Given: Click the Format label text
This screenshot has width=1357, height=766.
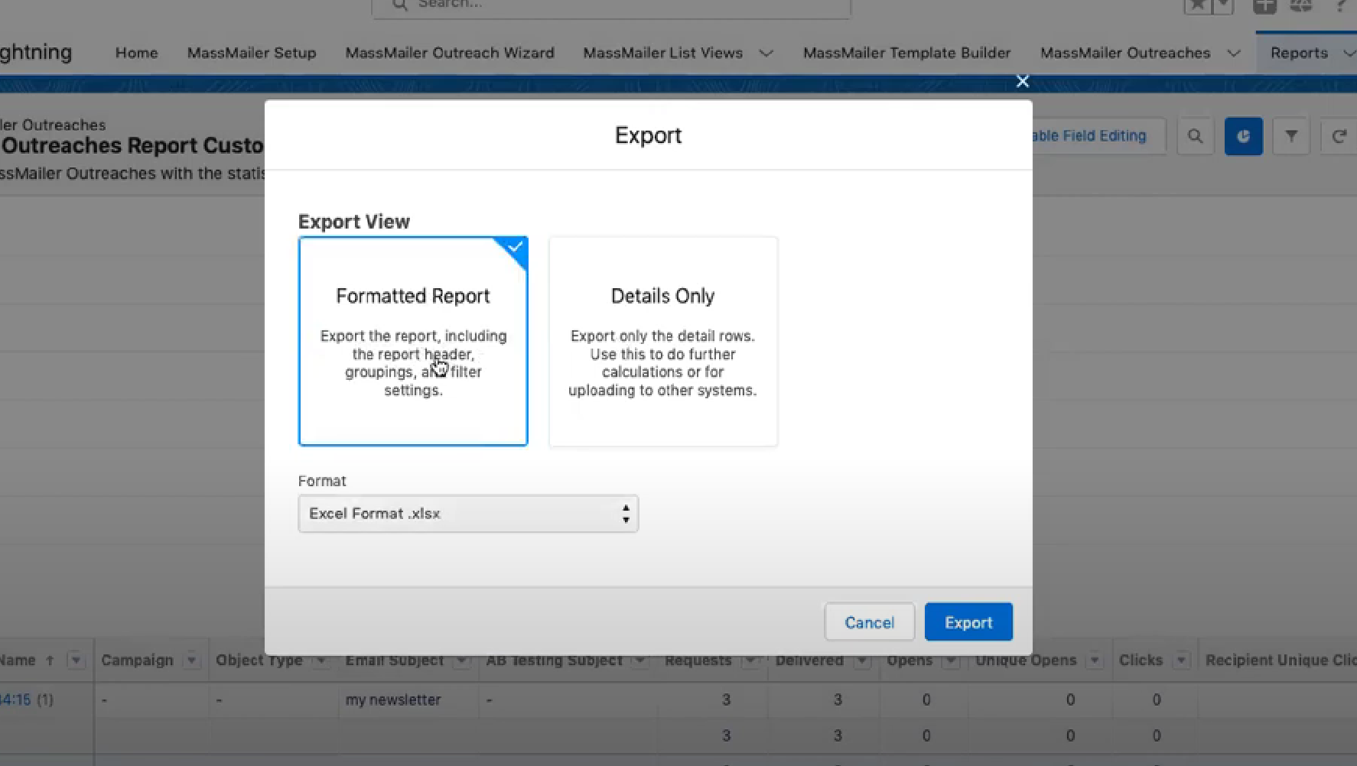Looking at the screenshot, I should (x=322, y=481).
